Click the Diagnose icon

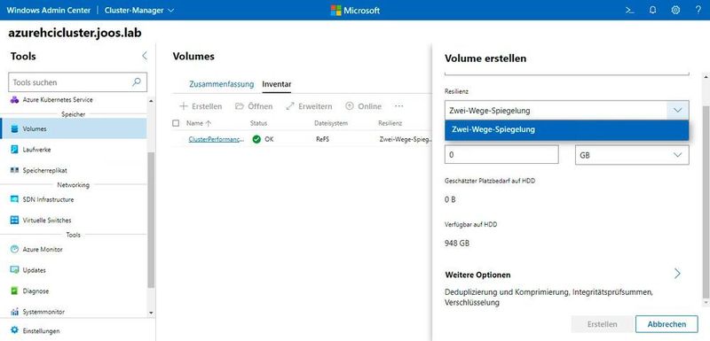coord(14,291)
